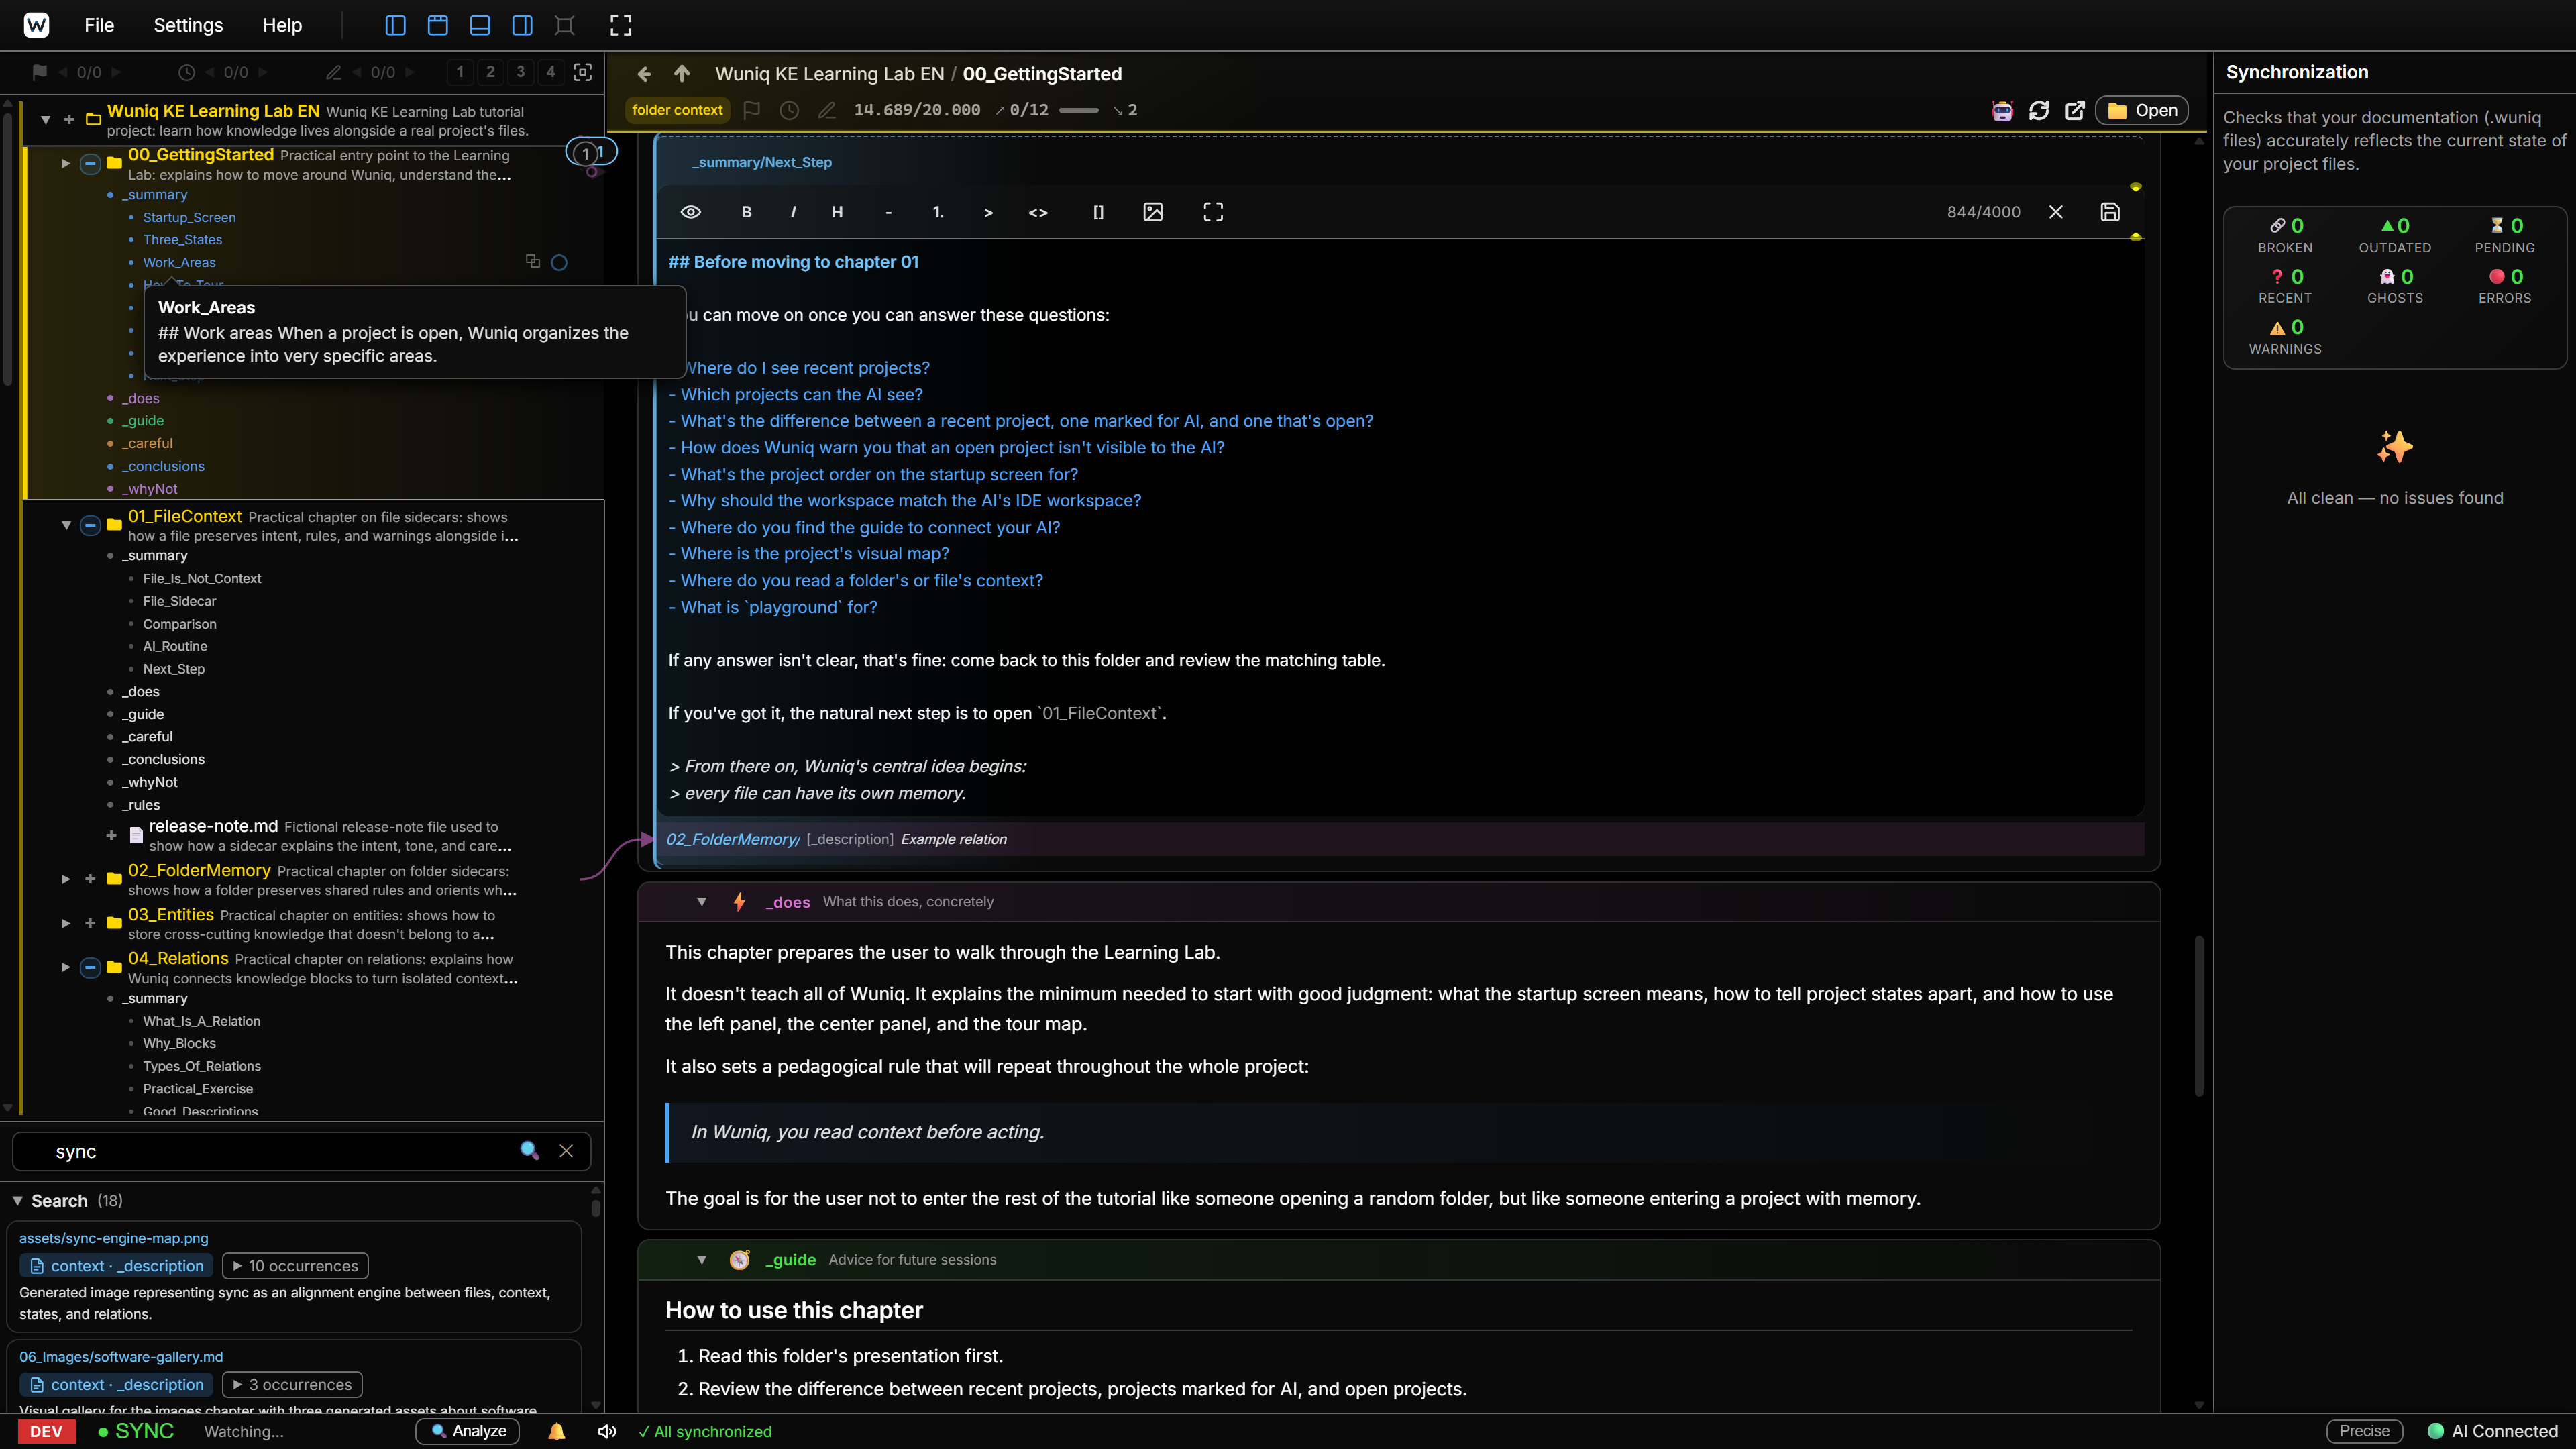Insert numbered list with 1. button
This screenshot has width=2576, height=1449.
pyautogui.click(x=938, y=212)
